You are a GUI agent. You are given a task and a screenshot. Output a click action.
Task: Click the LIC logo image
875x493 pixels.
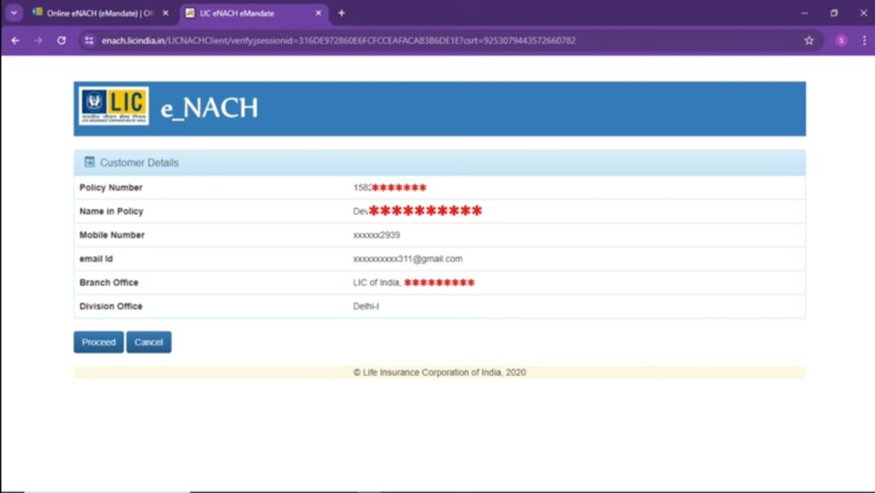(114, 105)
